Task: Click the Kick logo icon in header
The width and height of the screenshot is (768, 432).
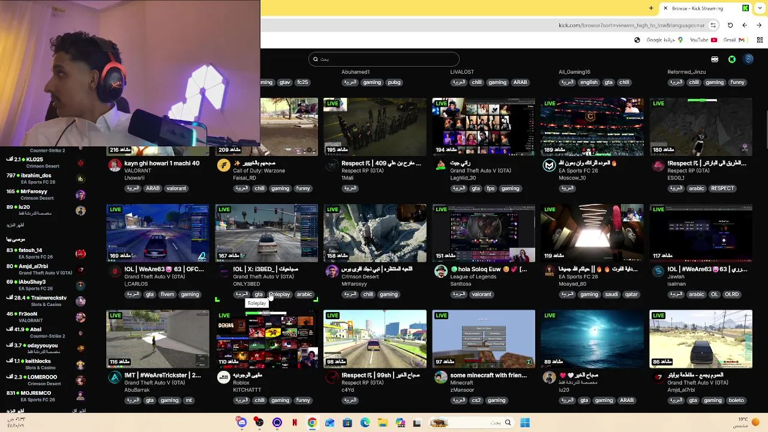Action: [732, 59]
